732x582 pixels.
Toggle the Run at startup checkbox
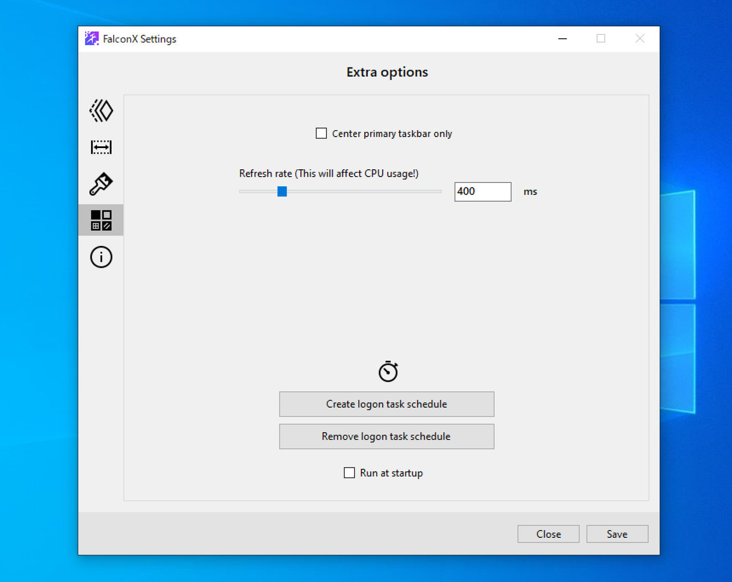tap(349, 473)
